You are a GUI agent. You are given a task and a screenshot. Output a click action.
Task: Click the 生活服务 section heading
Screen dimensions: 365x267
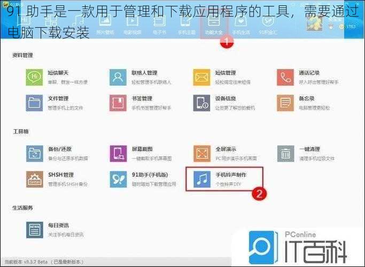pyautogui.click(x=22, y=208)
